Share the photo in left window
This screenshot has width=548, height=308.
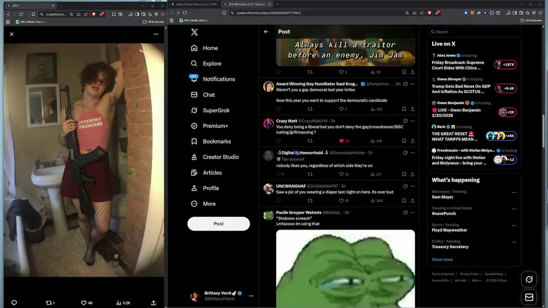click(153, 302)
